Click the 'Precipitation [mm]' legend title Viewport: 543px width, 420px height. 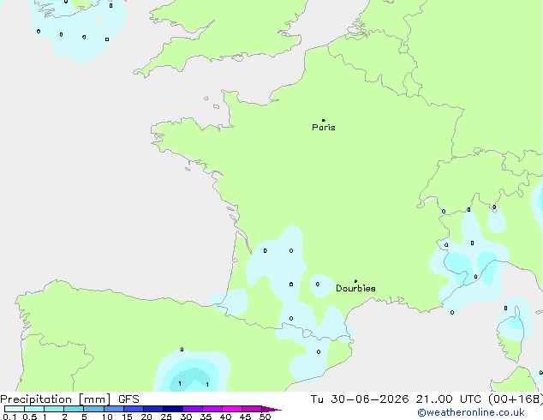click(56, 399)
